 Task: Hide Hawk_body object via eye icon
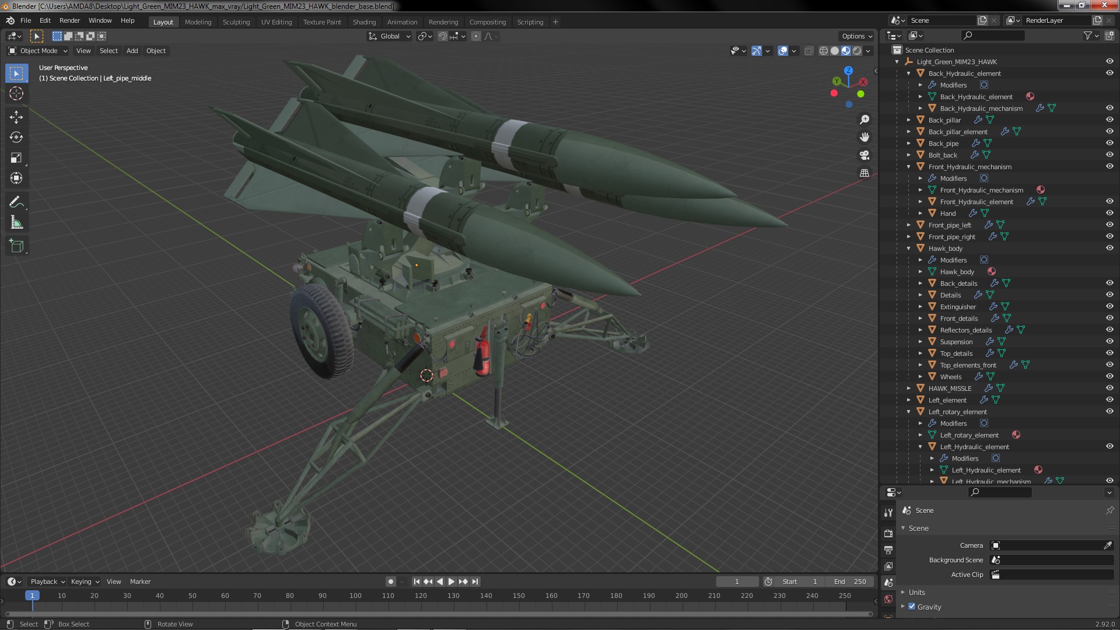point(1109,248)
